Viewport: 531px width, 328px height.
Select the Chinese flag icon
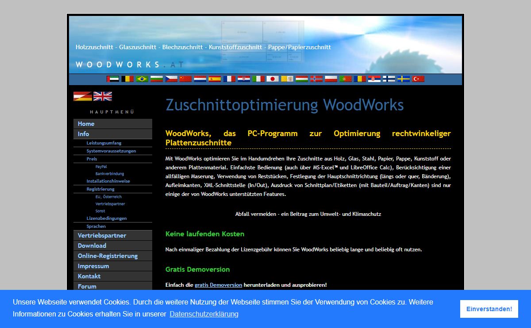click(x=185, y=79)
